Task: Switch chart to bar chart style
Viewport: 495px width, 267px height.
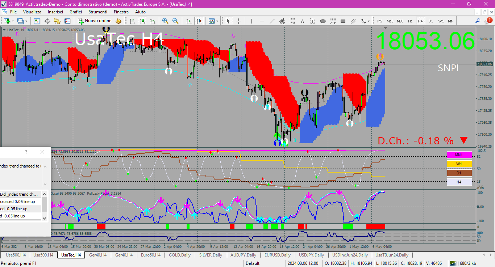Action: pyautogui.click(x=132, y=21)
